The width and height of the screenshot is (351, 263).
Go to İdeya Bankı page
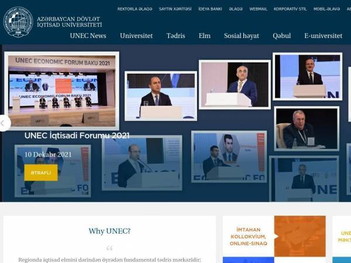point(210,9)
